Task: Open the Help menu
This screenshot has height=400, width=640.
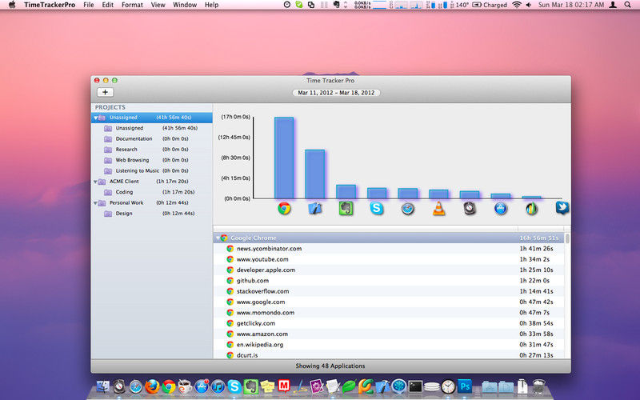Action: (211, 5)
